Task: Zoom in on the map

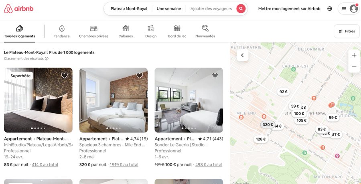Action: (x=354, y=55)
